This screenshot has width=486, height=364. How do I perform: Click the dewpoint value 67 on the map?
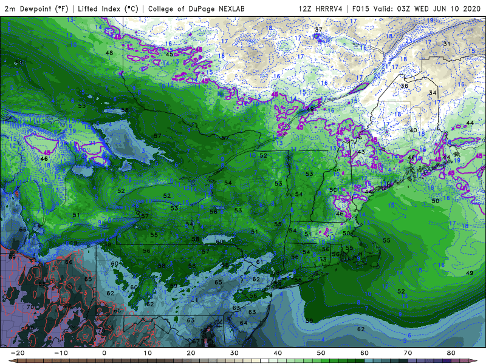196,341
